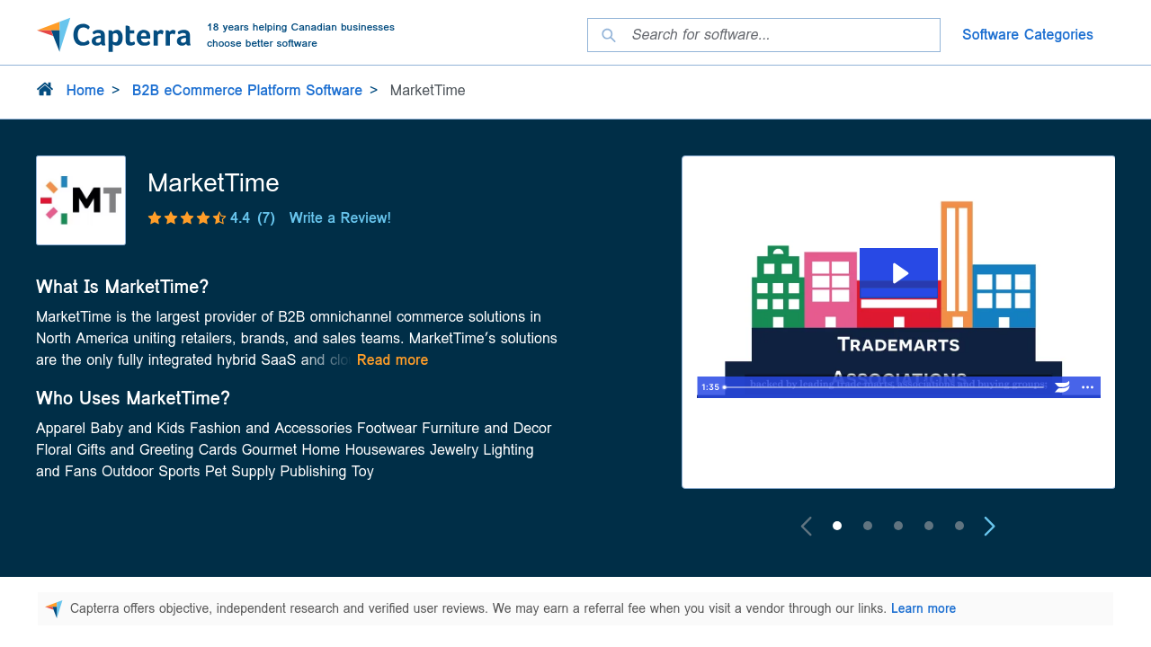Viewport: 1151px width, 647px height.
Task: Click the Wistia logo in the video bar
Action: click(x=1062, y=387)
